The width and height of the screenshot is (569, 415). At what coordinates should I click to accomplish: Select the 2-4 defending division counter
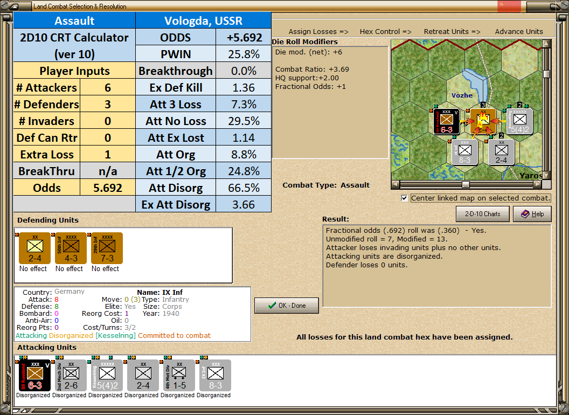pyautogui.click(x=35, y=248)
